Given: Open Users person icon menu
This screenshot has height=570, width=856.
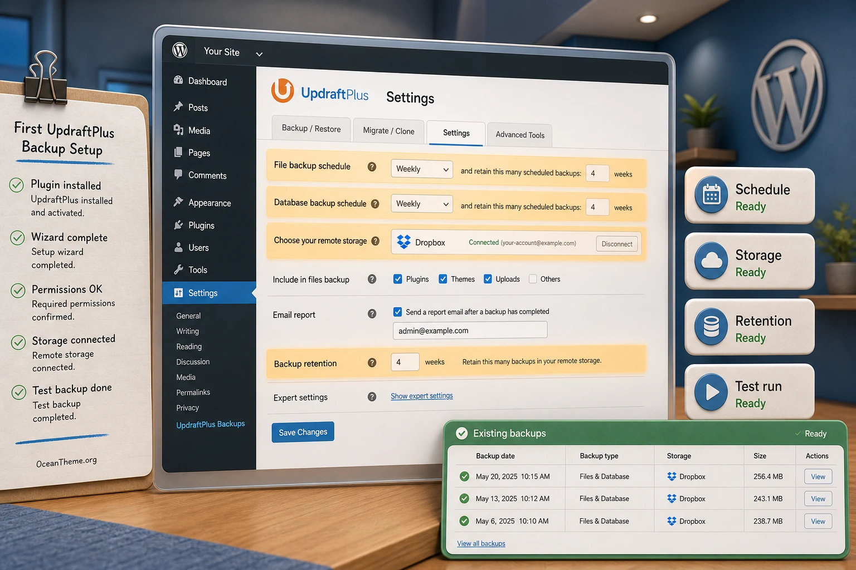Looking at the screenshot, I should (x=178, y=247).
